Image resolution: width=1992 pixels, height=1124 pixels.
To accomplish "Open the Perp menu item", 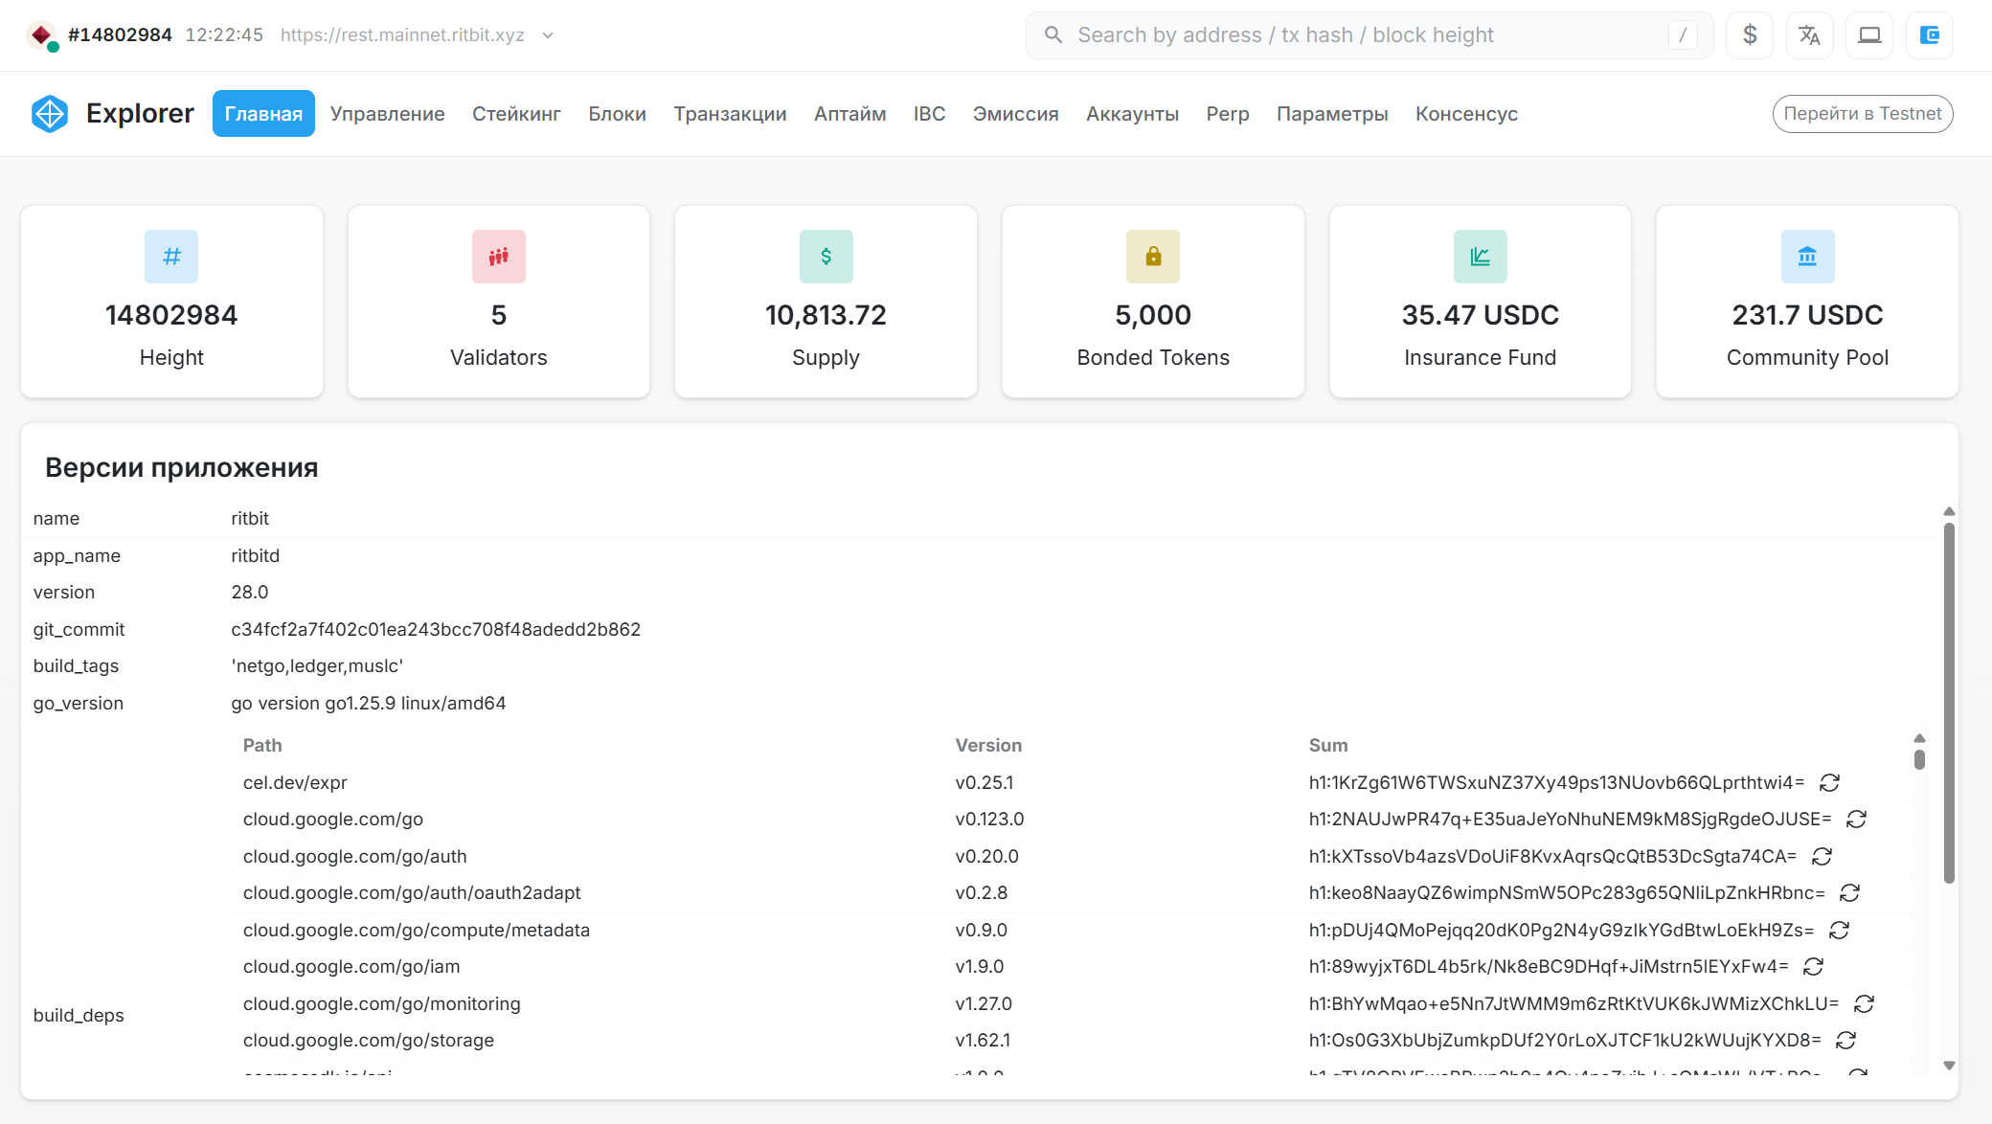I will click(x=1228, y=114).
